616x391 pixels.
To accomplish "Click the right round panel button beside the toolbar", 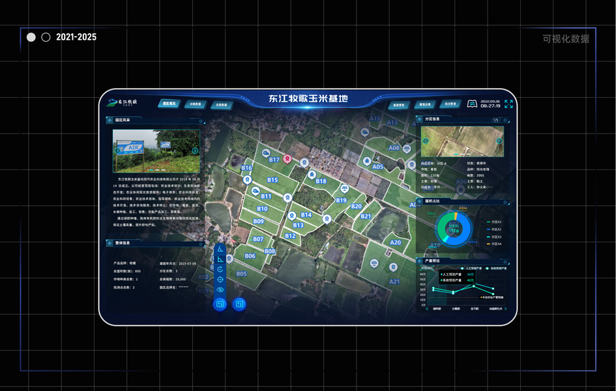I will 239,304.
